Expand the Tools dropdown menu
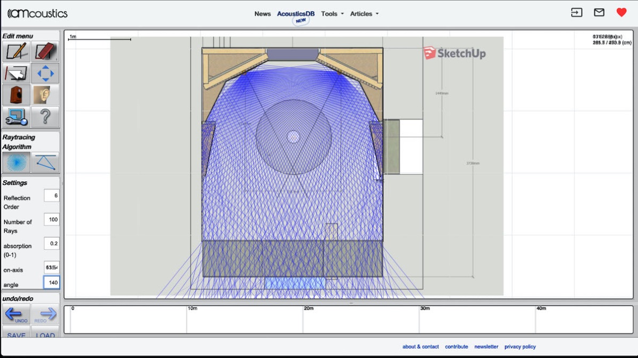638x358 pixels. click(x=332, y=14)
